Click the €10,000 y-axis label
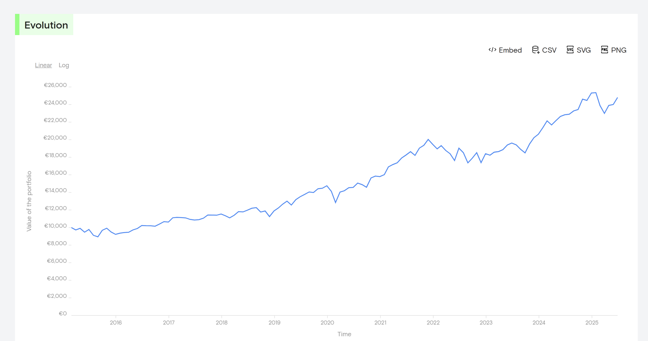The image size is (648, 341). [56, 226]
